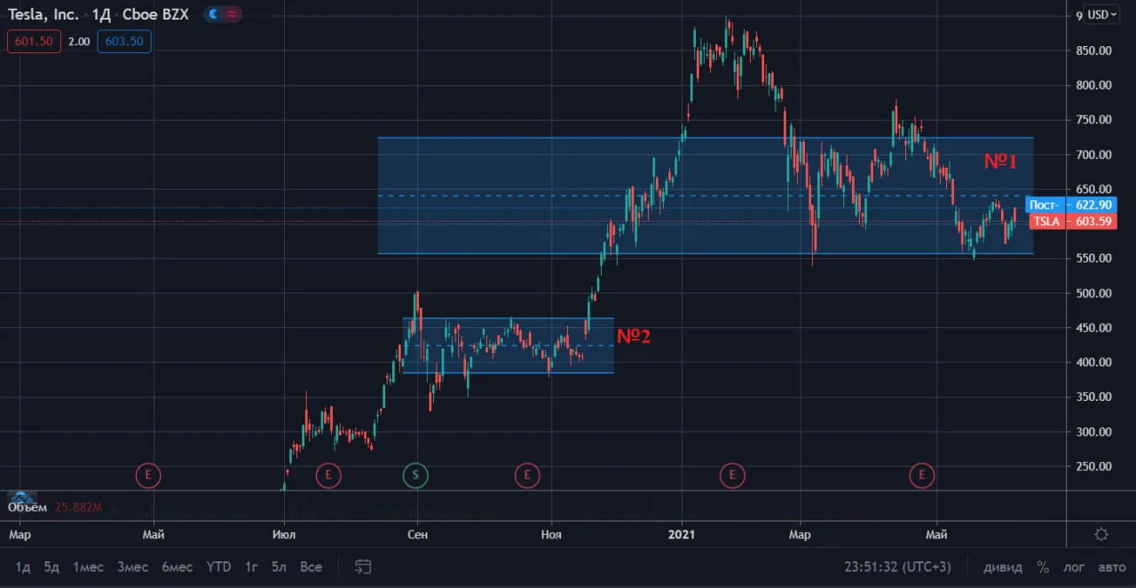Toggle the дивид adjustment option
1136x588 pixels.
coord(1002,567)
